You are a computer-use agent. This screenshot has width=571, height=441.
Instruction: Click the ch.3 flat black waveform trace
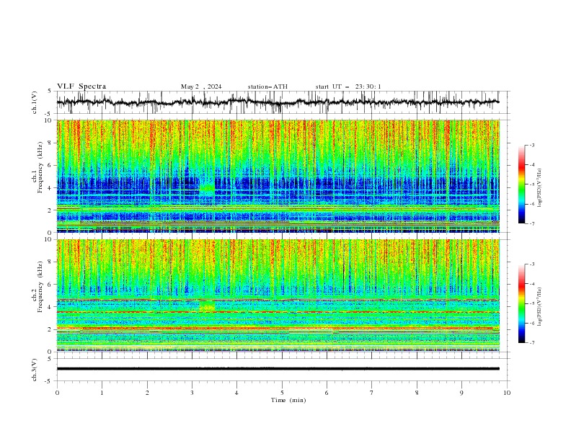pyautogui.click(x=278, y=369)
